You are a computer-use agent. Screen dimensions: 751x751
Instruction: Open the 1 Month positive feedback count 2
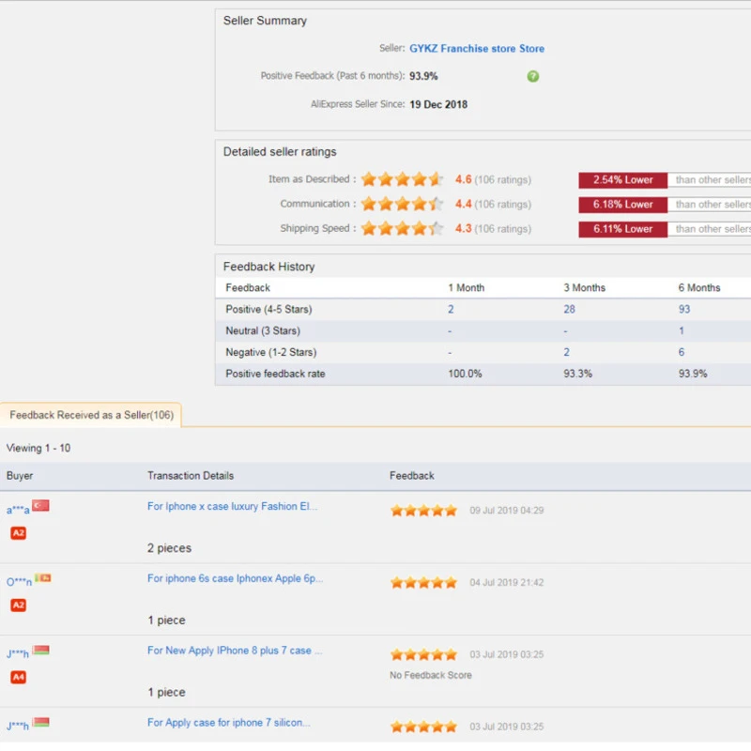tap(451, 309)
